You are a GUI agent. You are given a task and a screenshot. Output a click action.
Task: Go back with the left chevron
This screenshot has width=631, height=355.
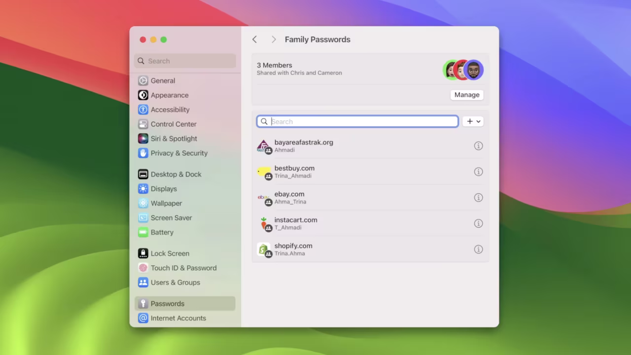point(254,39)
